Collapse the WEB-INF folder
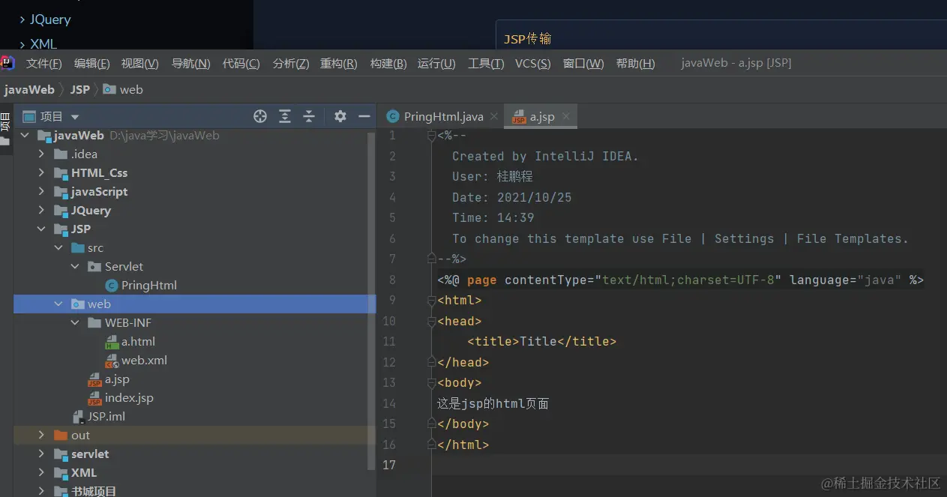Viewport: 947px width, 497px height. click(x=75, y=323)
